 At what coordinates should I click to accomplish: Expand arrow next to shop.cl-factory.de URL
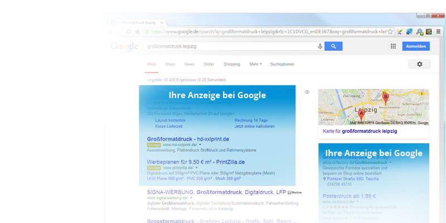click(x=390, y=163)
